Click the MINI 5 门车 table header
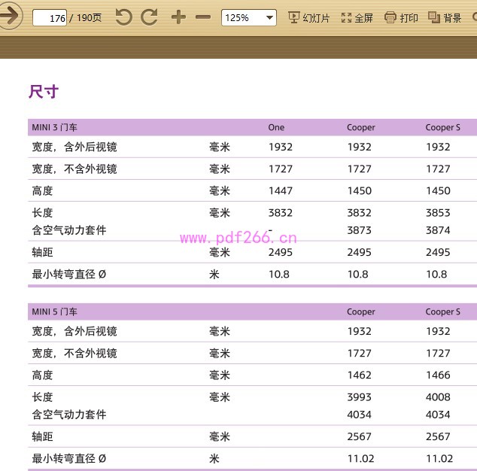The height and width of the screenshot is (471, 477). click(54, 311)
